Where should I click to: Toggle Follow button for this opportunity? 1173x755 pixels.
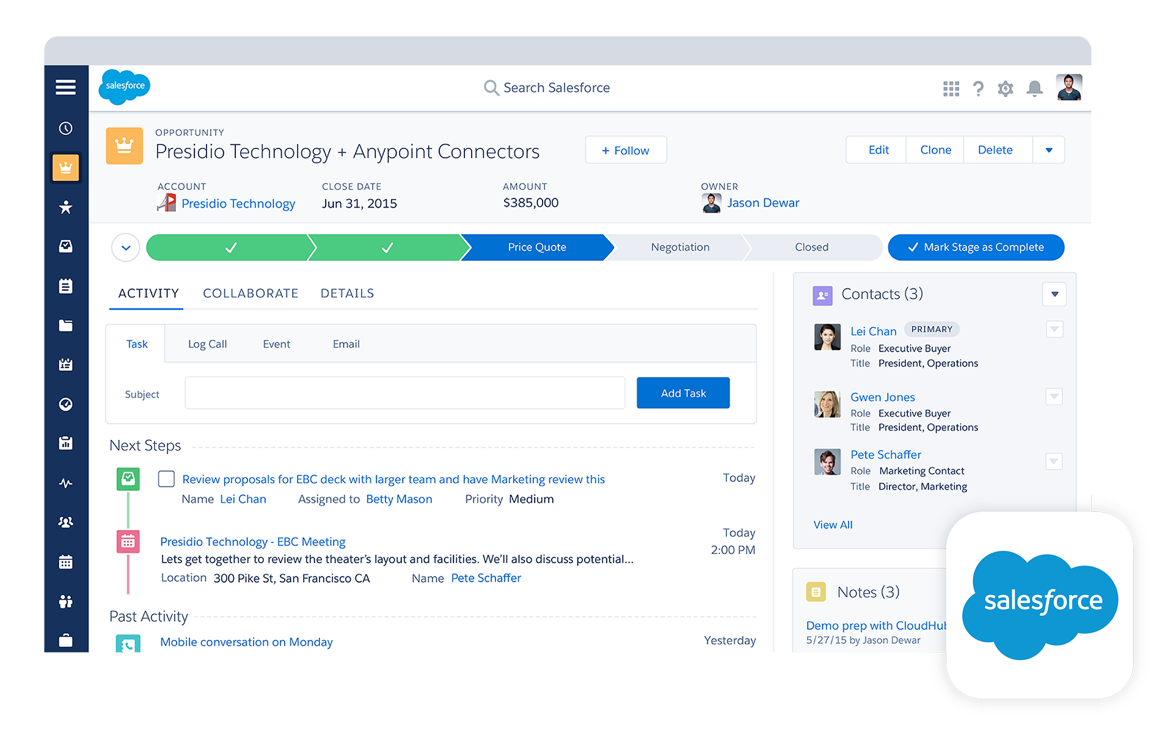point(624,149)
